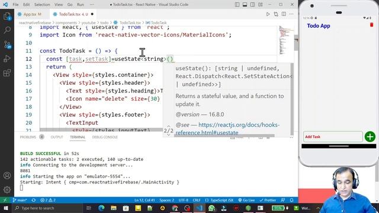Screen dimensions: 379x213
Task: Click Ln 12, Col 41 status item
Action: [x=144, y=200]
